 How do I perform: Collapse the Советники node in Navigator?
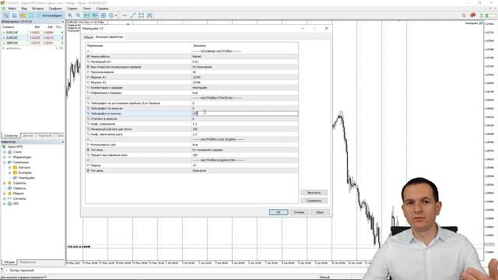point(5,163)
